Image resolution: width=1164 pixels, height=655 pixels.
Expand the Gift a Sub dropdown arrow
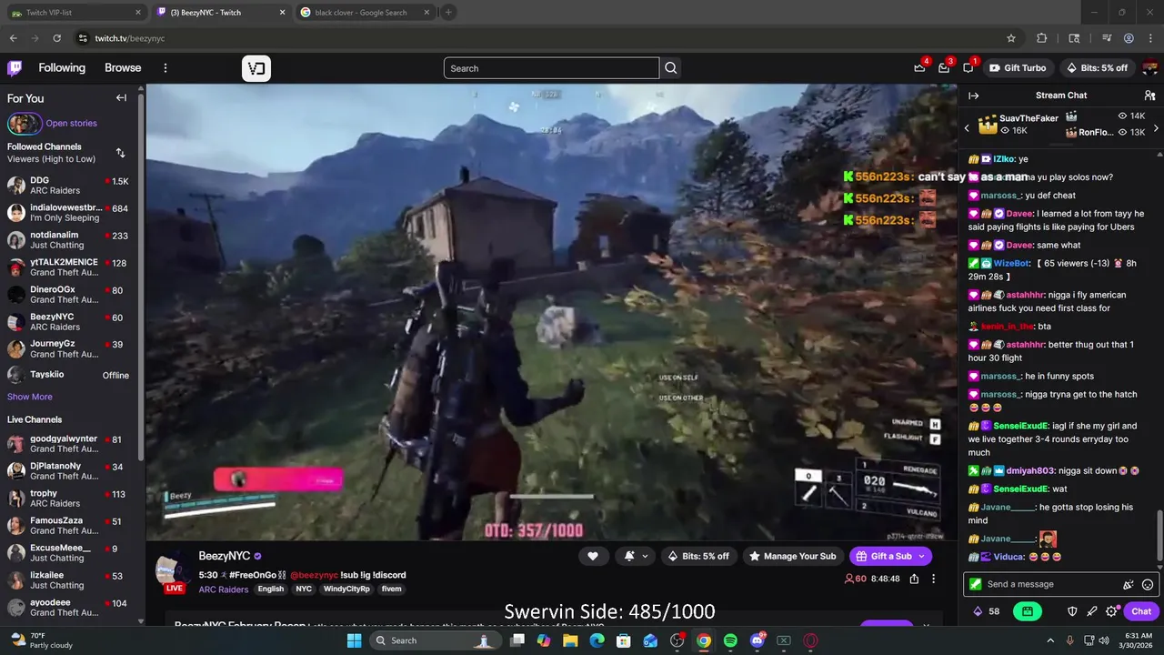point(921,556)
